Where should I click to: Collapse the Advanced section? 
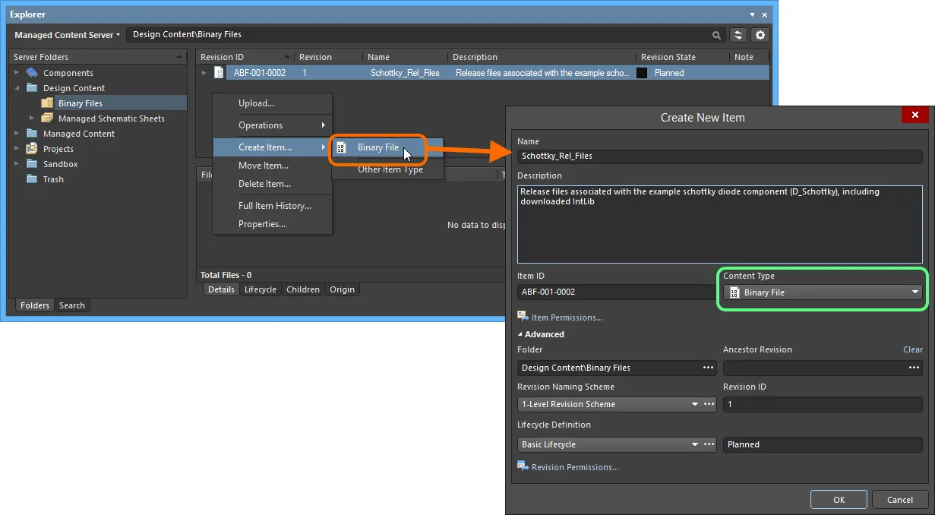(520, 334)
